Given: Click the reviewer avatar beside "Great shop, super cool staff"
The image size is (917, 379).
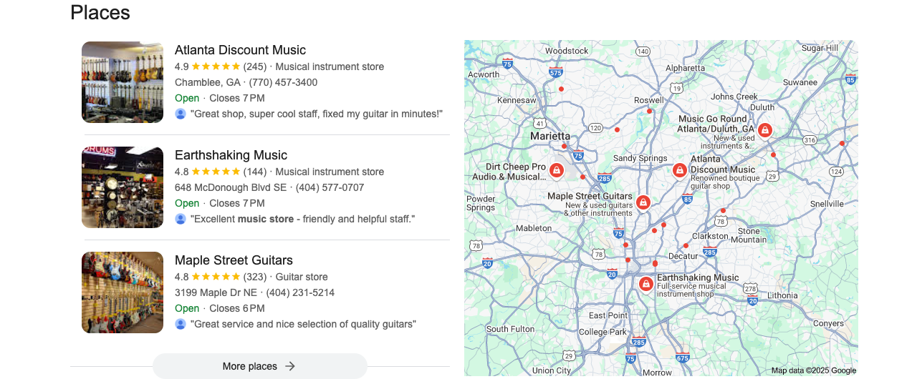Looking at the screenshot, I should click(x=181, y=114).
